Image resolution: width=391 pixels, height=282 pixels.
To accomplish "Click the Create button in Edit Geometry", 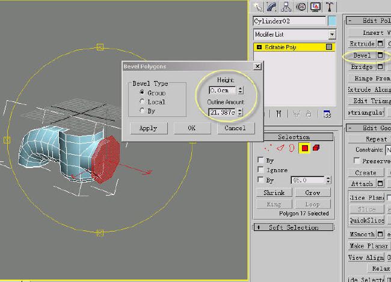I will point(366,173).
